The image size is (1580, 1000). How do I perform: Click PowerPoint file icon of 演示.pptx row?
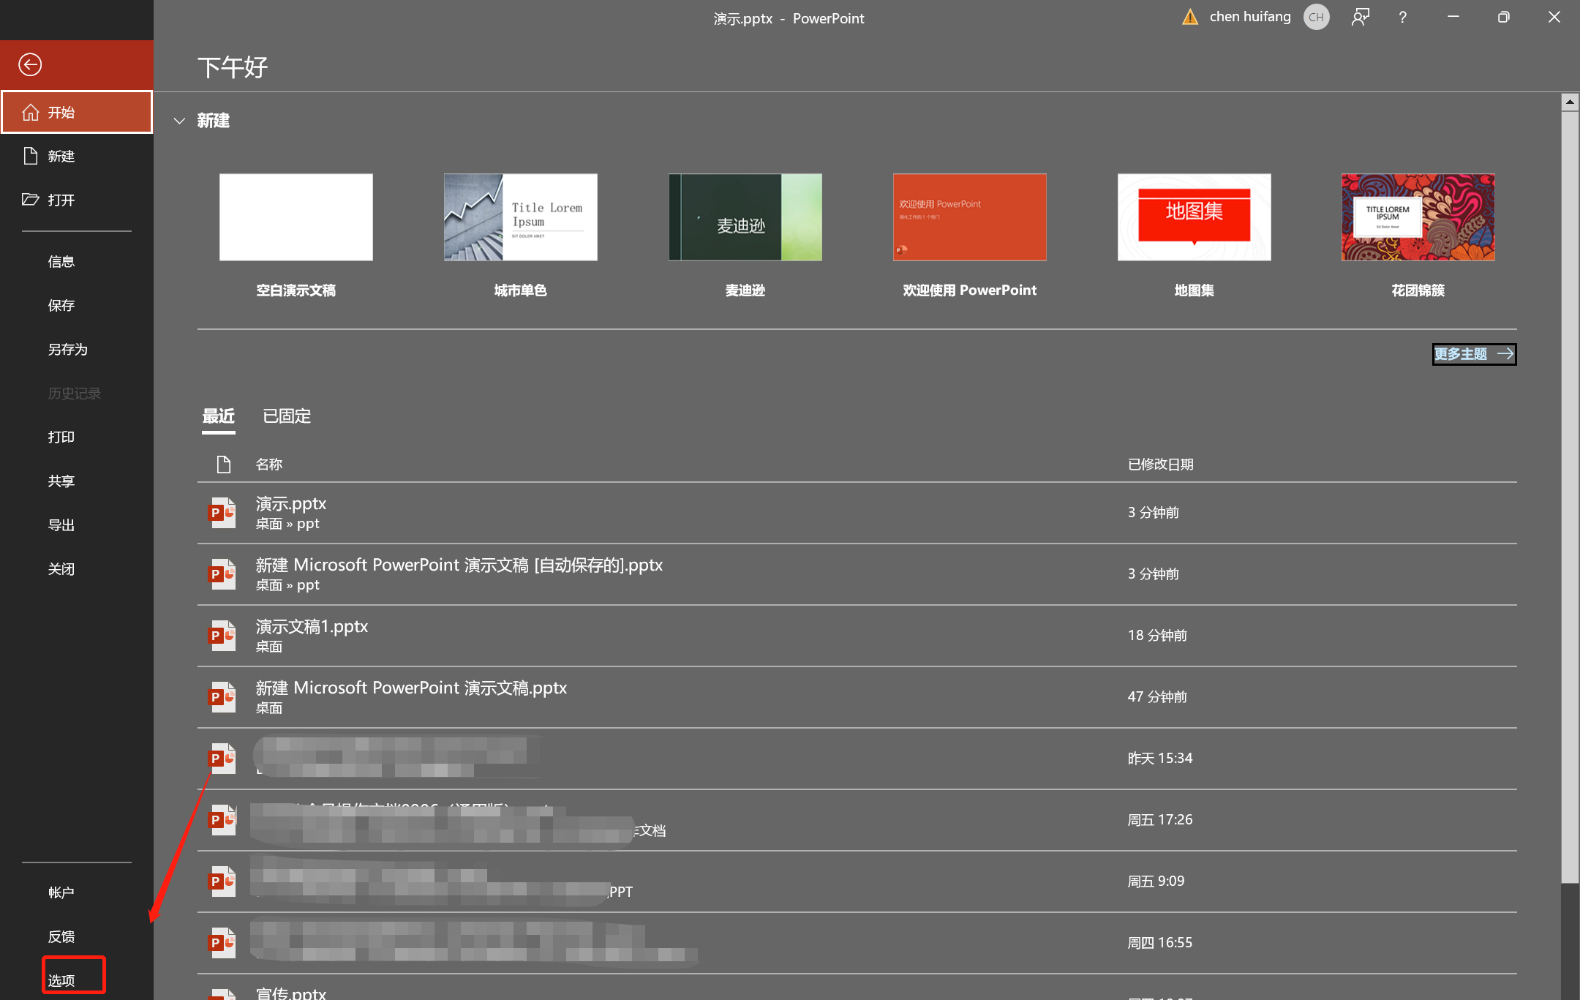(x=222, y=513)
